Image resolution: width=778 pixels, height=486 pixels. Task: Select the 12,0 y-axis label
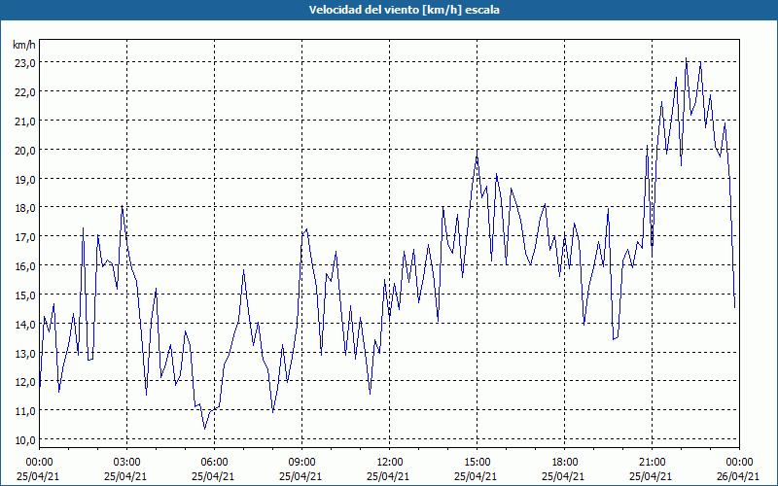[x=24, y=382]
